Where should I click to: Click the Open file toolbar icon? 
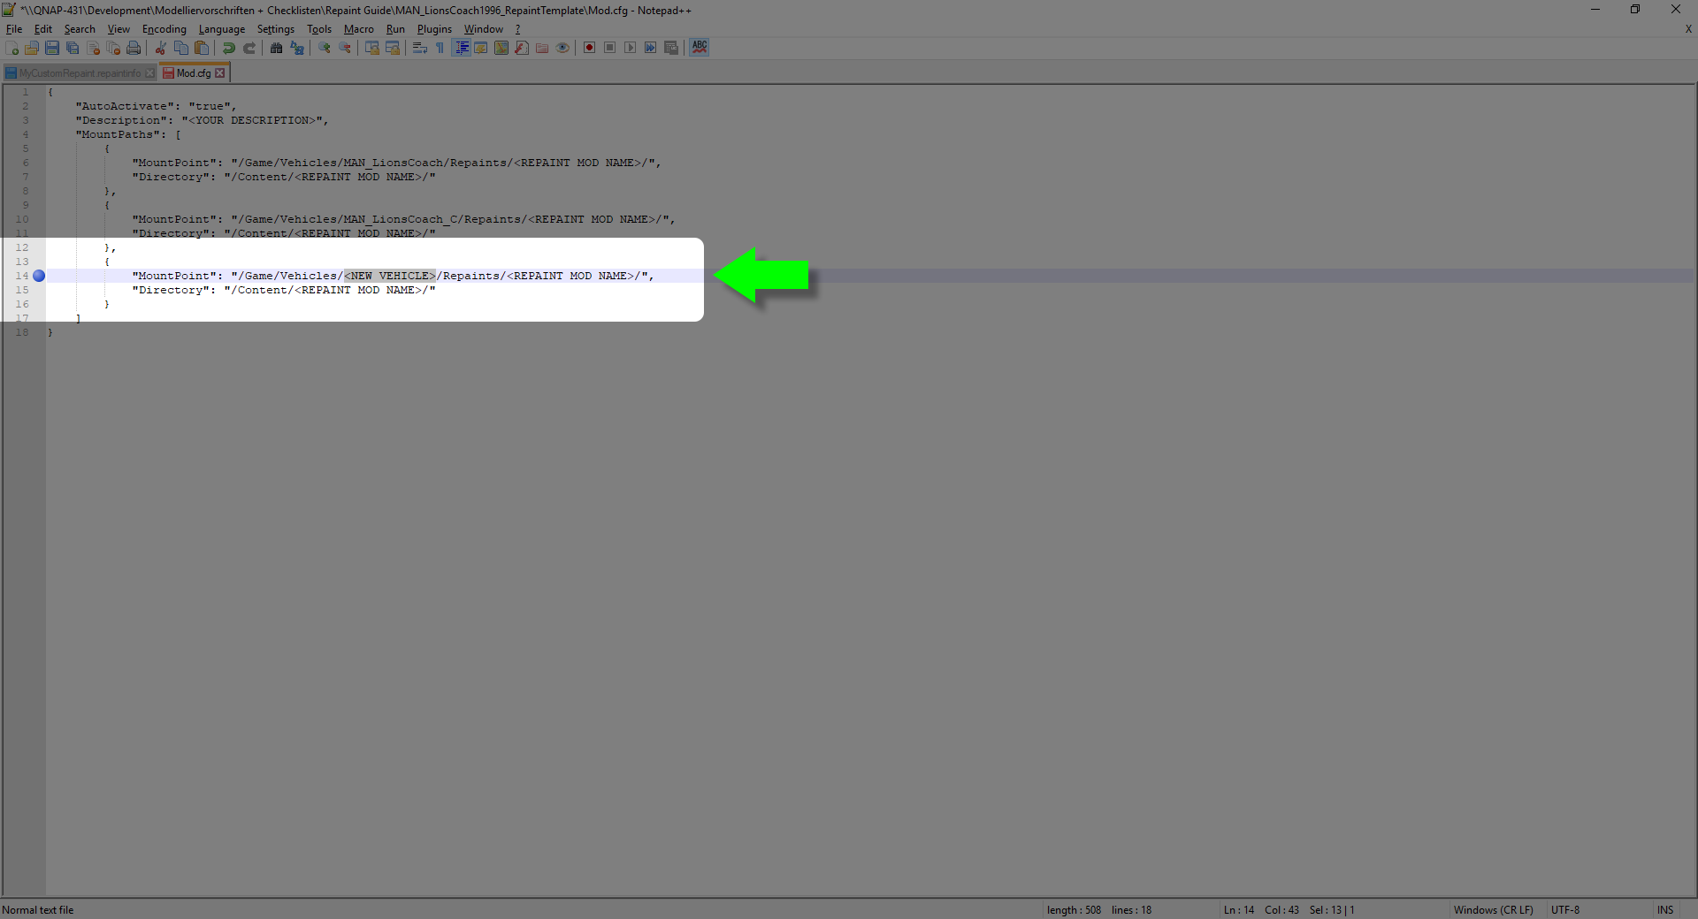point(32,48)
